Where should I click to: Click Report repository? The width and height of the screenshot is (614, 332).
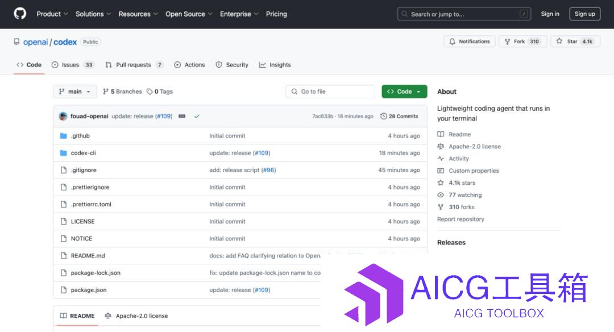(460, 219)
